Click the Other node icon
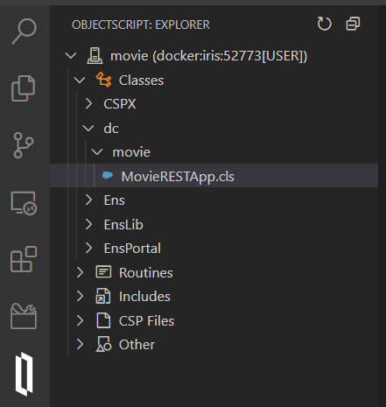The width and height of the screenshot is (386, 407). 103,344
